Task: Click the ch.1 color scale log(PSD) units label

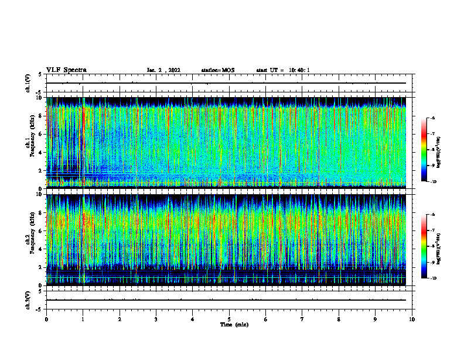Action: [x=439, y=152]
